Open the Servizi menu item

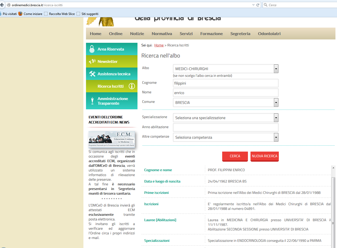[186, 34]
